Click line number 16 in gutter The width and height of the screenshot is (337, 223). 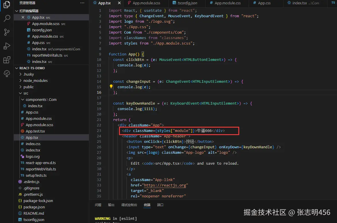click(99, 92)
